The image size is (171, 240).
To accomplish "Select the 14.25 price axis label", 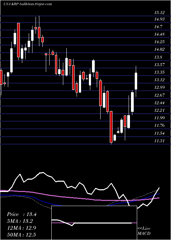I will coord(159,42).
